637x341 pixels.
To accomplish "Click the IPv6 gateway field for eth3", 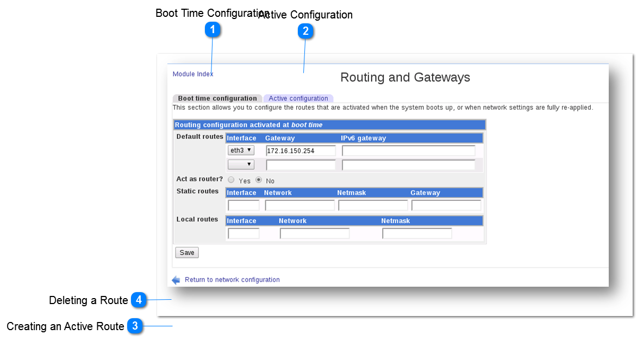I will [408, 150].
